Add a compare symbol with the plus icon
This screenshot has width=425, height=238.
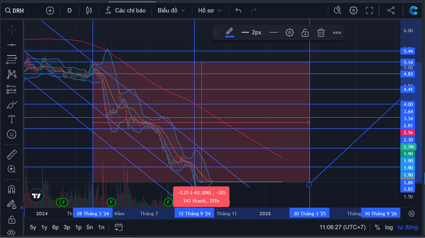tap(50, 11)
